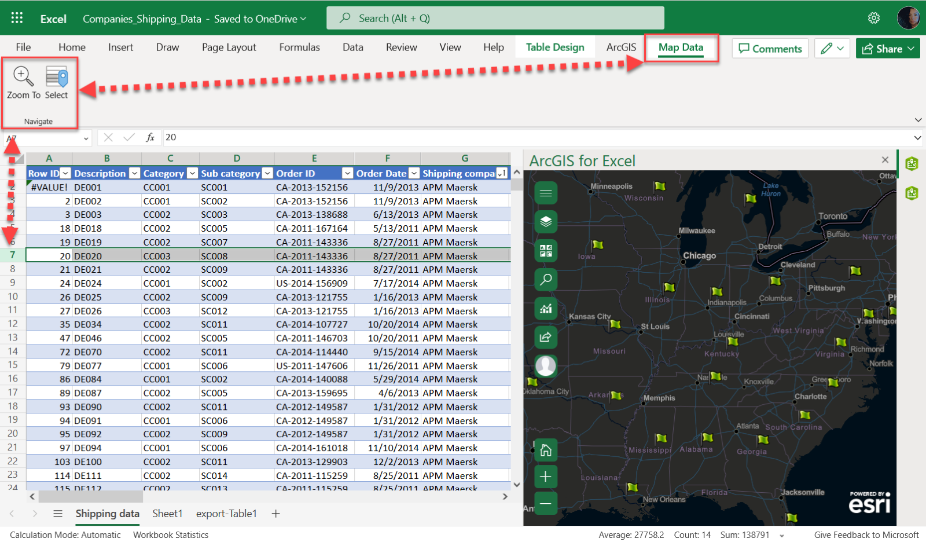Switch to the Sheet1 sheet
The image size is (926, 542).
click(167, 514)
